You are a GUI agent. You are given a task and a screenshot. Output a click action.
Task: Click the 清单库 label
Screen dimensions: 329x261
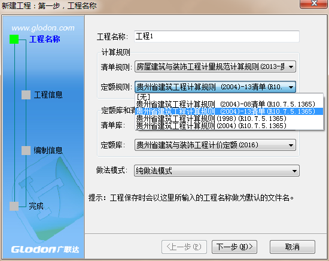113,125
